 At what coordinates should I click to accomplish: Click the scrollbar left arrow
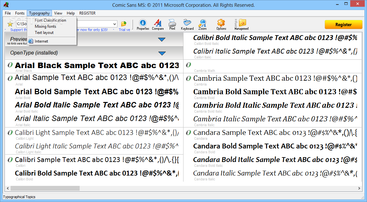[8, 188]
